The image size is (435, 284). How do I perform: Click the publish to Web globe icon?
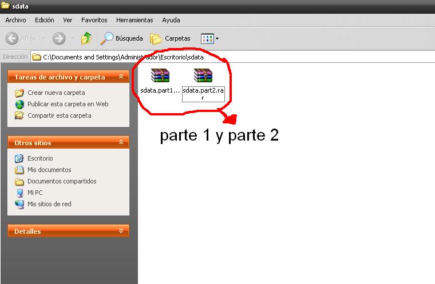(19, 104)
